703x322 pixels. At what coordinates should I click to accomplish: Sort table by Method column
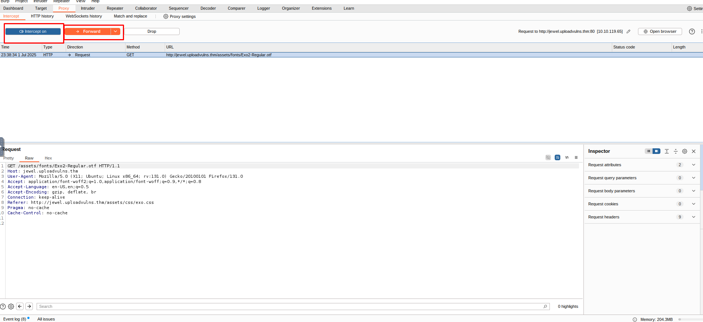pyautogui.click(x=145, y=47)
